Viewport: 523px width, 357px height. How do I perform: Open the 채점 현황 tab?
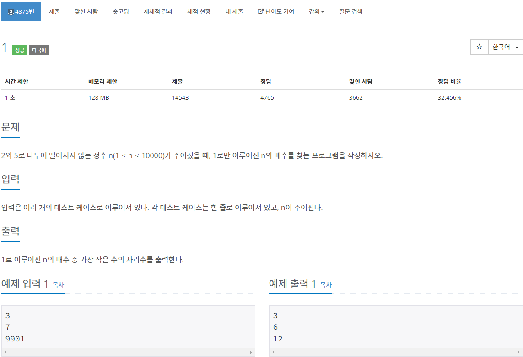coord(199,12)
